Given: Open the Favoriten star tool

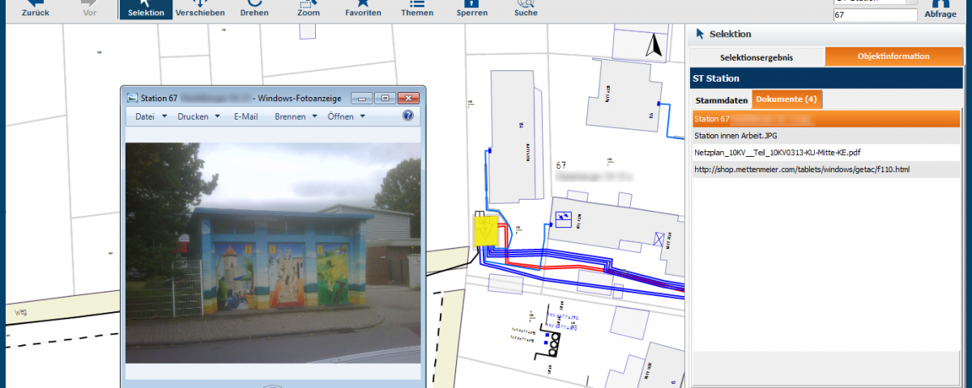Looking at the screenshot, I should [x=363, y=9].
